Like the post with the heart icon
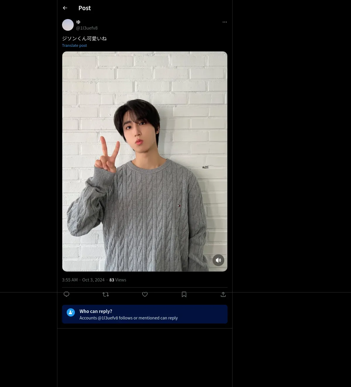Image resolution: width=351 pixels, height=387 pixels. 145,294
